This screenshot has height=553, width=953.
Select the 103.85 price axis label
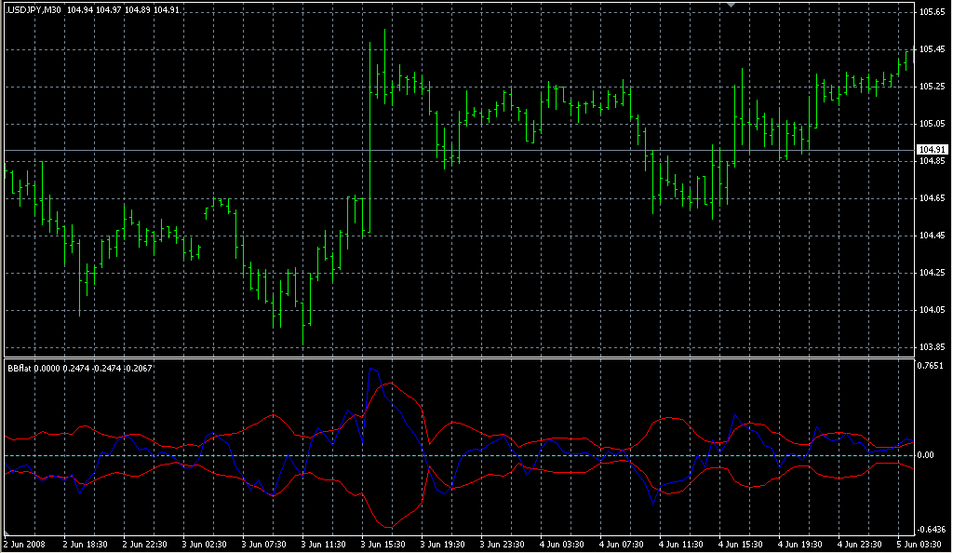[x=931, y=347]
